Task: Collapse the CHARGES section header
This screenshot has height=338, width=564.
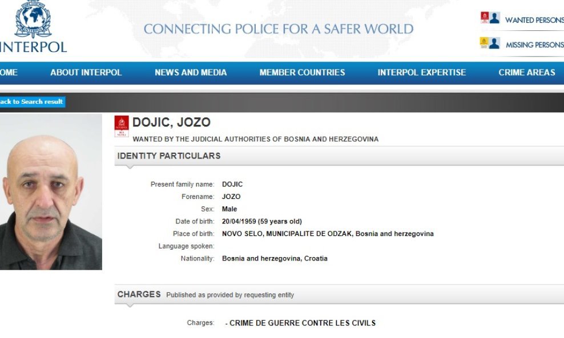Action: coord(339,295)
